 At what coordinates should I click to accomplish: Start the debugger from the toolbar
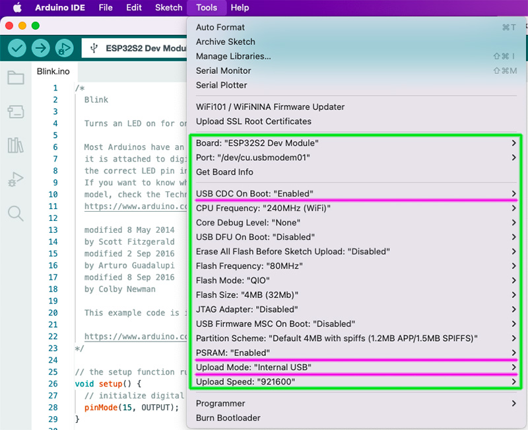[64, 48]
